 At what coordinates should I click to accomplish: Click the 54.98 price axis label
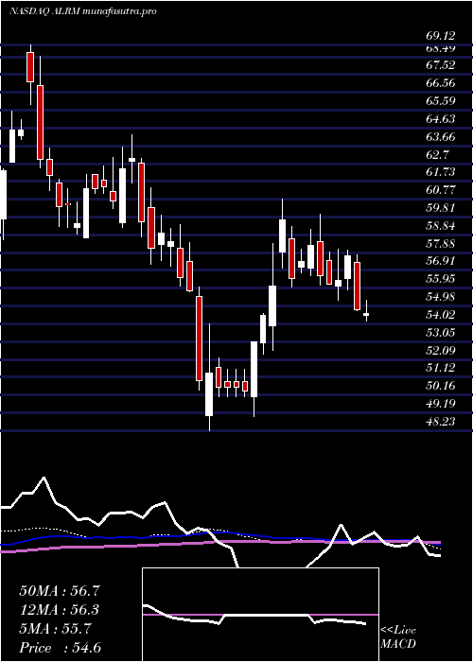[441, 296]
